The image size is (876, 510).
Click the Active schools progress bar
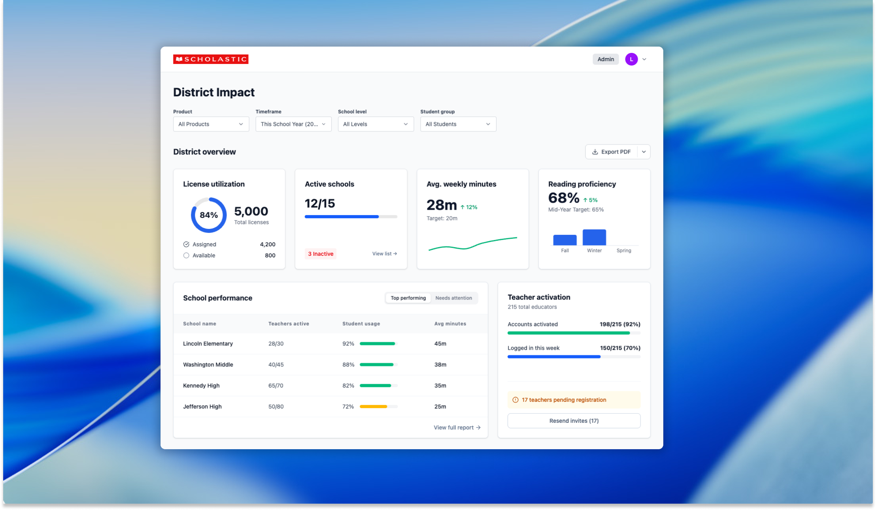pyautogui.click(x=351, y=217)
